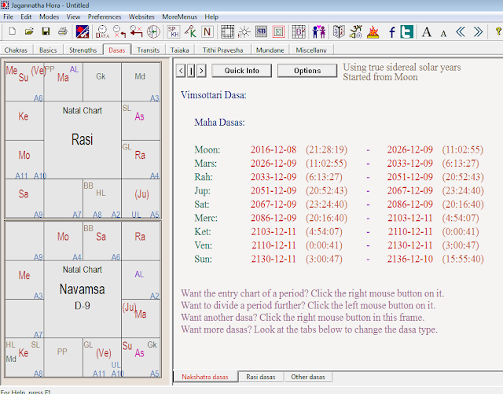Click the next right arrow dasa button
503x394 pixels.
pyautogui.click(x=201, y=71)
